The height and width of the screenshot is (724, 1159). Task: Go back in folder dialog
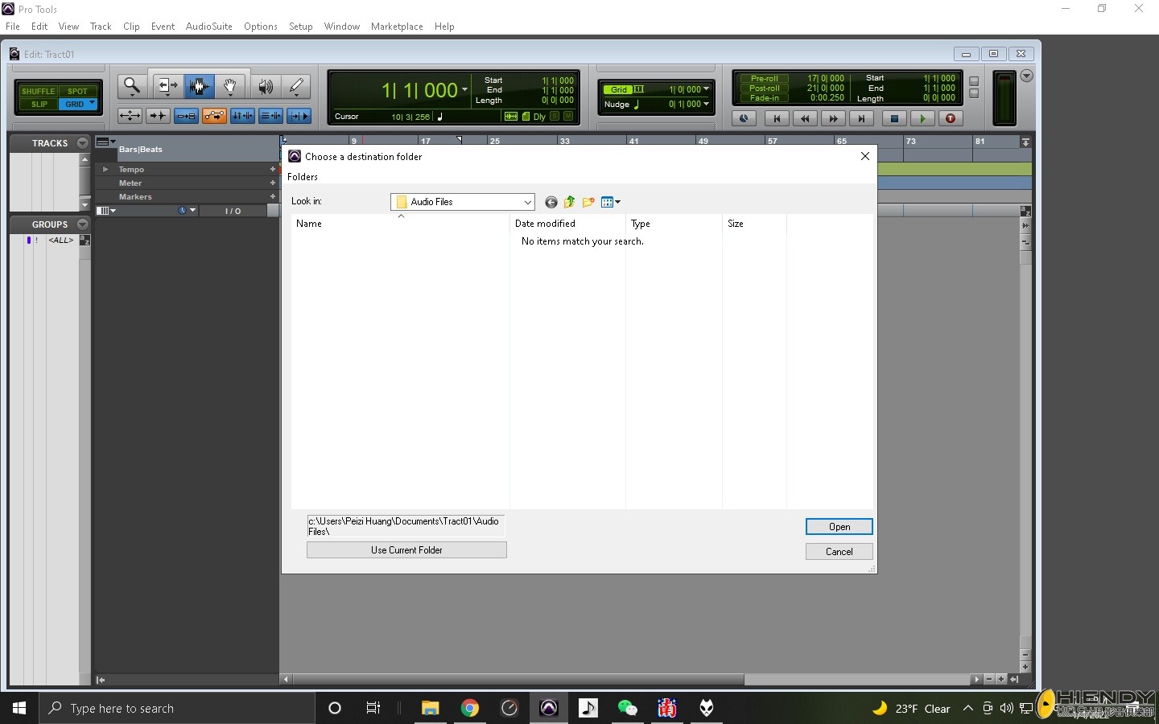click(x=551, y=202)
